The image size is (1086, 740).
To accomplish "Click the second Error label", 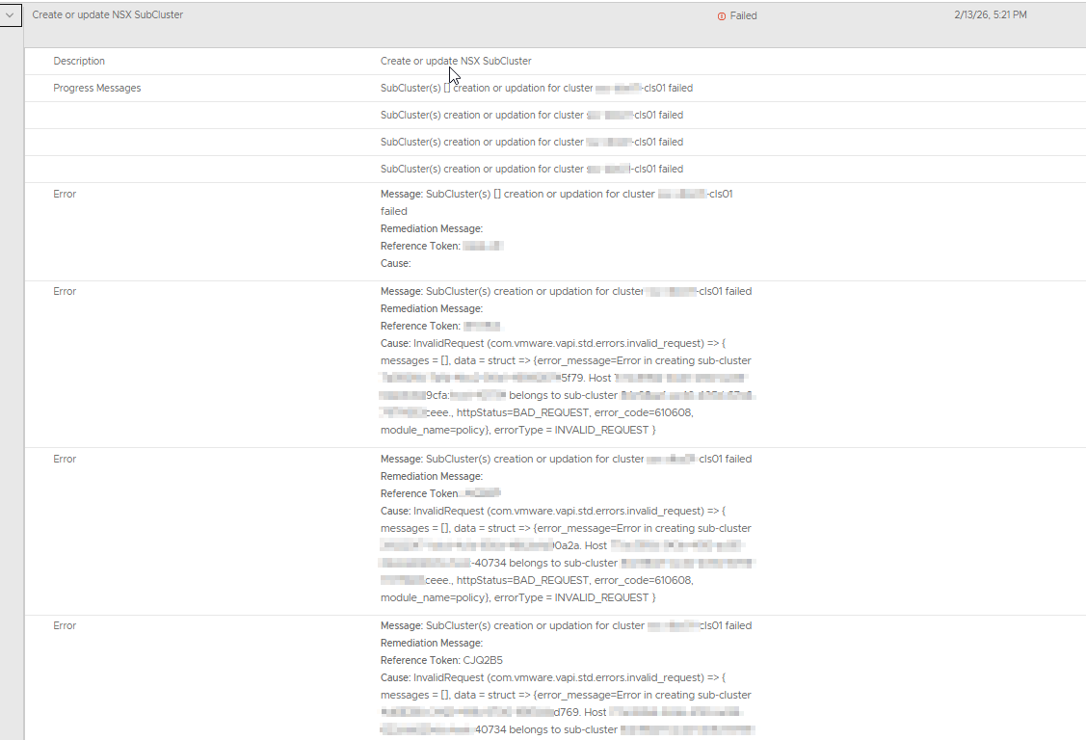I will [x=65, y=292].
